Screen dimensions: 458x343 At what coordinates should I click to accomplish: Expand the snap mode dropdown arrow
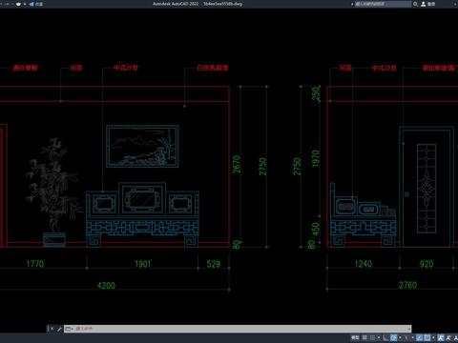[379, 337]
